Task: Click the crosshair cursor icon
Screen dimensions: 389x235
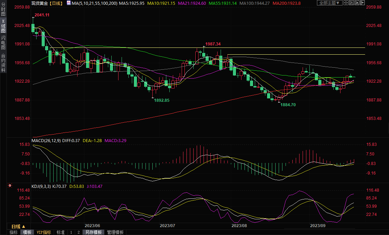Action: tap(347, 3)
